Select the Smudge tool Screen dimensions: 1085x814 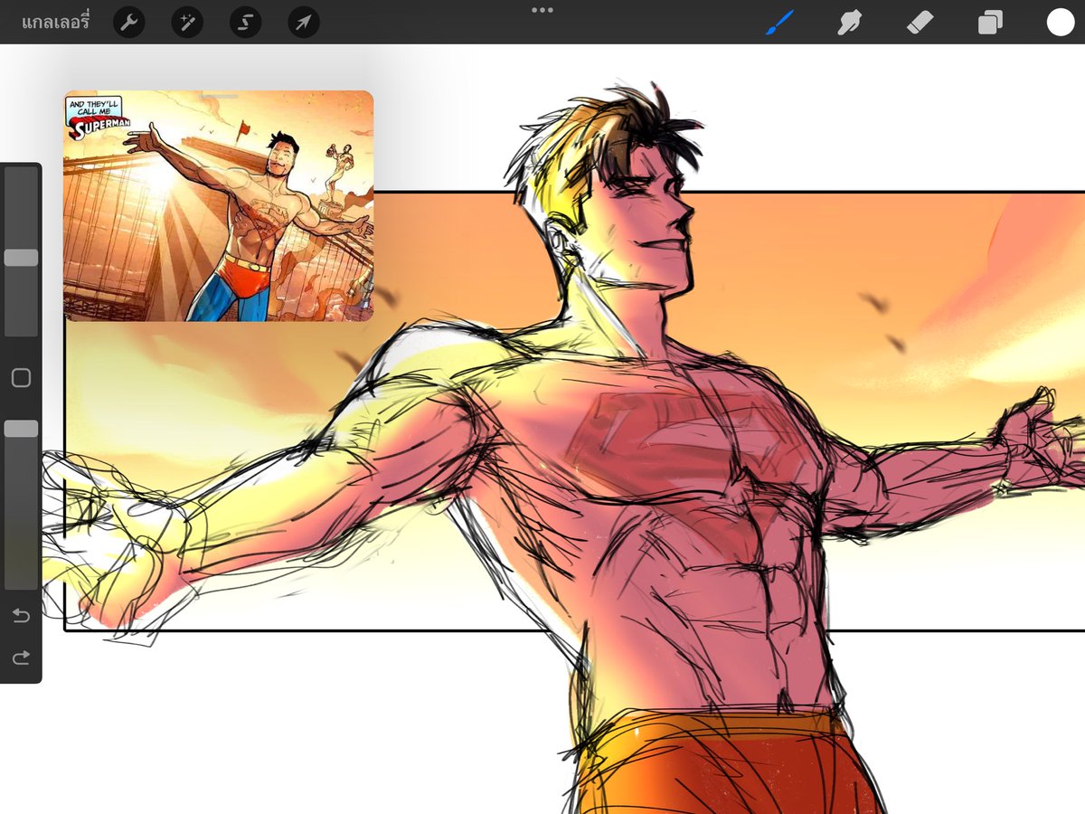[x=849, y=23]
